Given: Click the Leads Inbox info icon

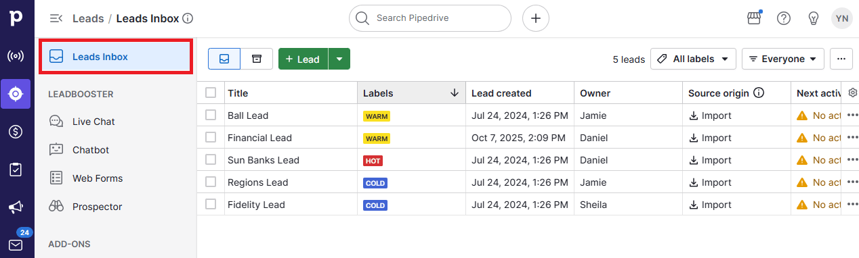Looking at the screenshot, I should point(188,18).
